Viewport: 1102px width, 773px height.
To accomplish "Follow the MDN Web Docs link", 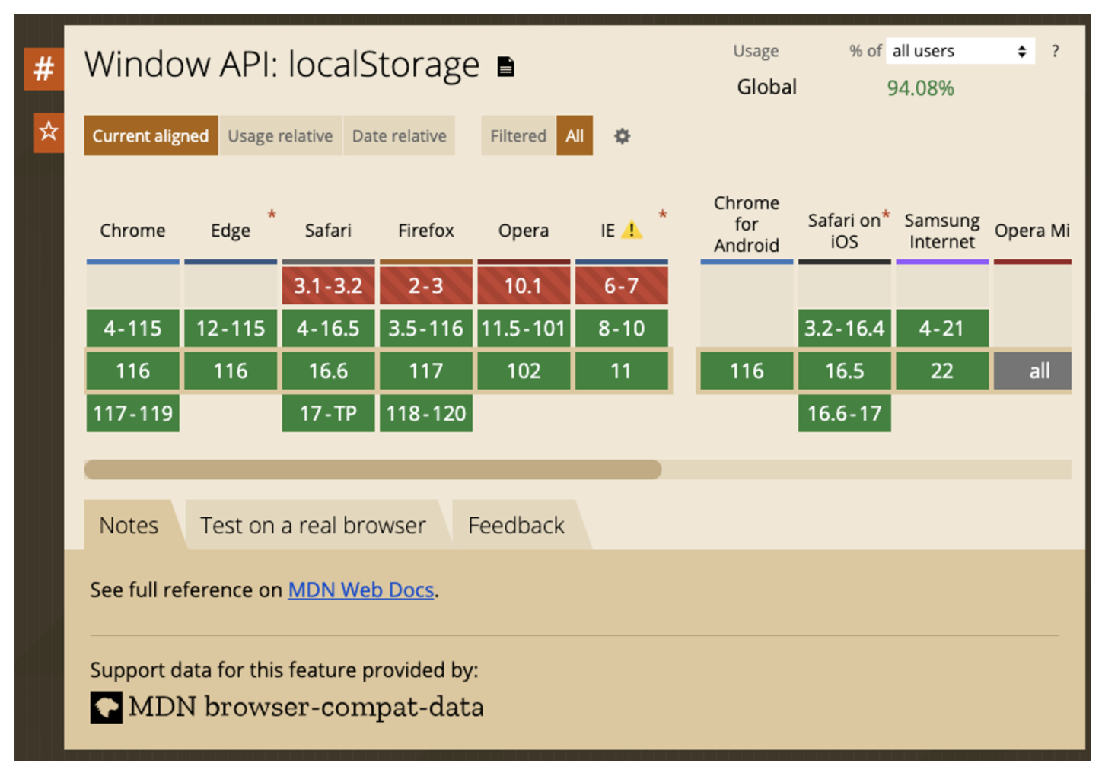I will click(x=361, y=590).
